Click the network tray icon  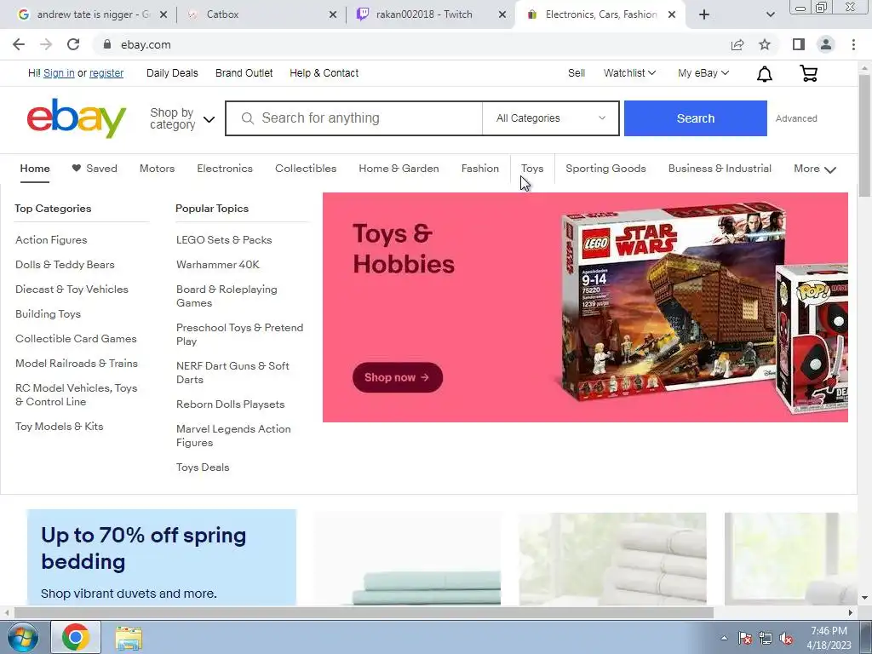(x=766, y=638)
